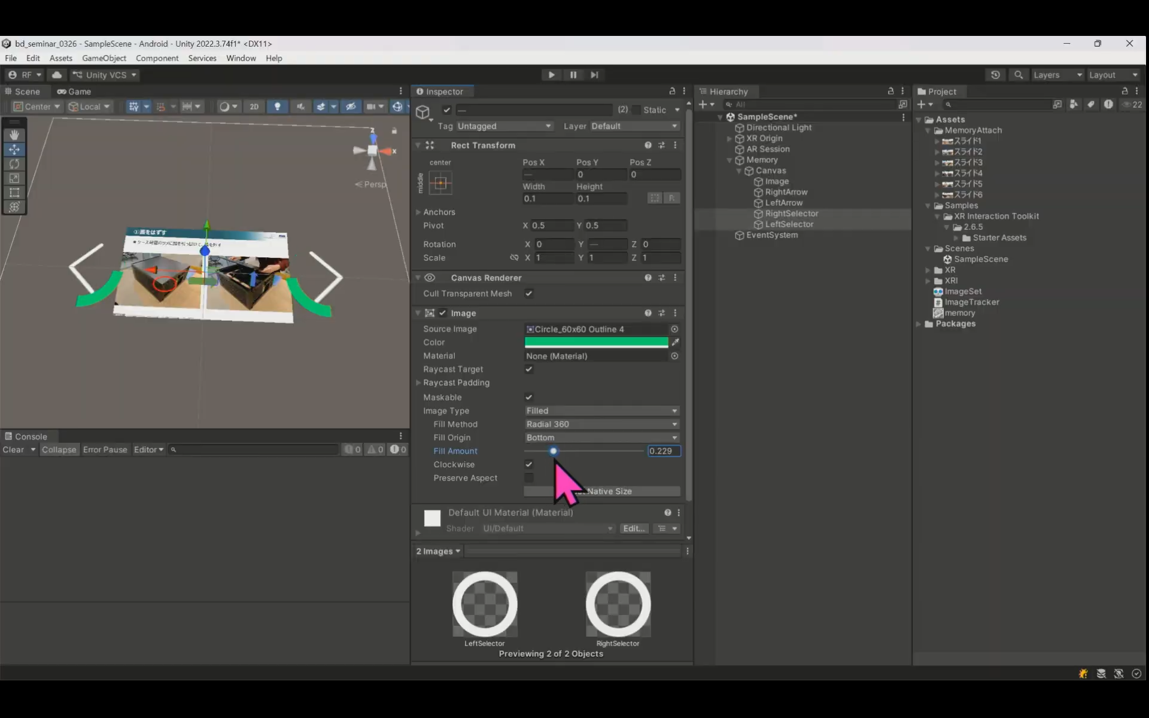Select the Hand tool in Scene view
Screen dimensions: 1149x718
(14, 135)
